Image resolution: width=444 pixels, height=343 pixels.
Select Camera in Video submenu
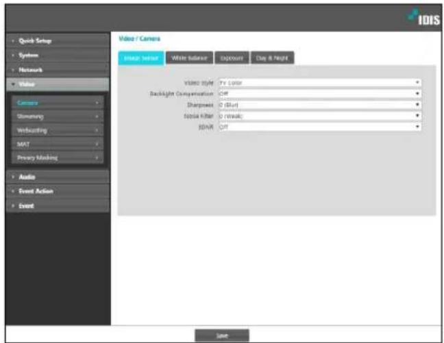click(x=58, y=103)
